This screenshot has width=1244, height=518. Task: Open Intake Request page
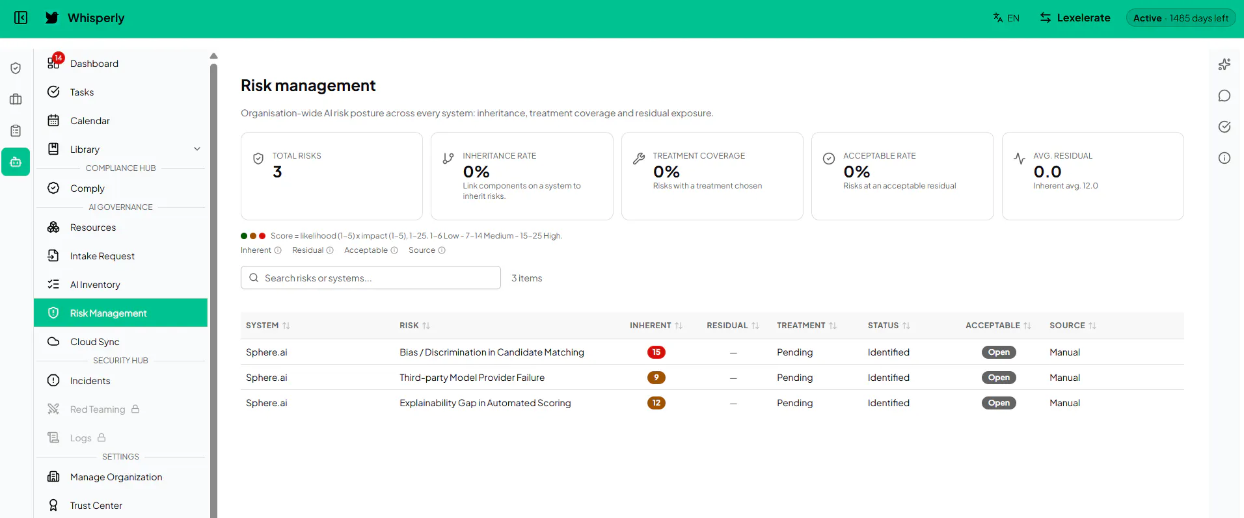(x=120, y=256)
